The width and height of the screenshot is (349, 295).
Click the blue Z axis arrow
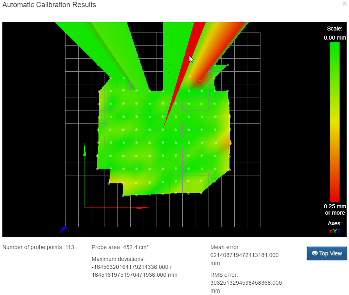coord(63,228)
